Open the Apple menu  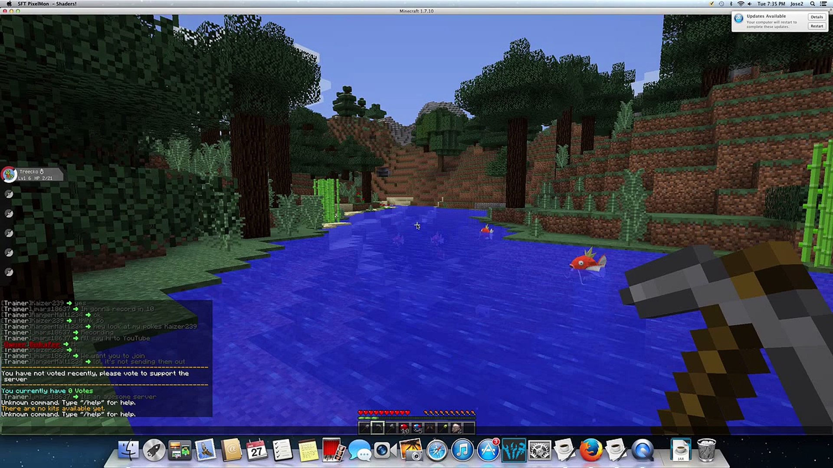9,4
